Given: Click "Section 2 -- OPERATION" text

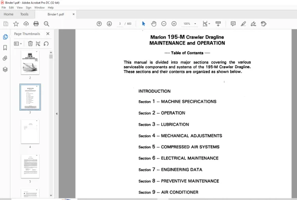Looking at the screenshot, I should [162, 113].
